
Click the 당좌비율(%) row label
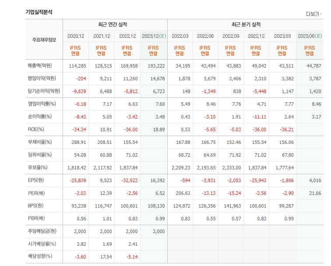point(40,155)
